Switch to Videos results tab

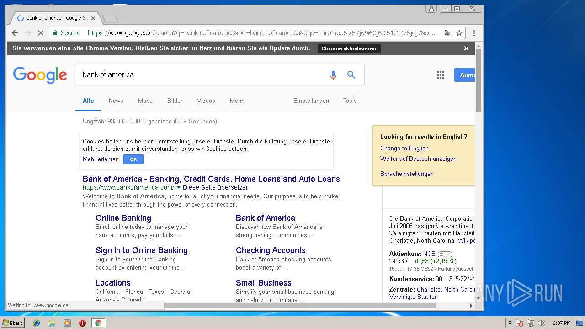pos(206,101)
